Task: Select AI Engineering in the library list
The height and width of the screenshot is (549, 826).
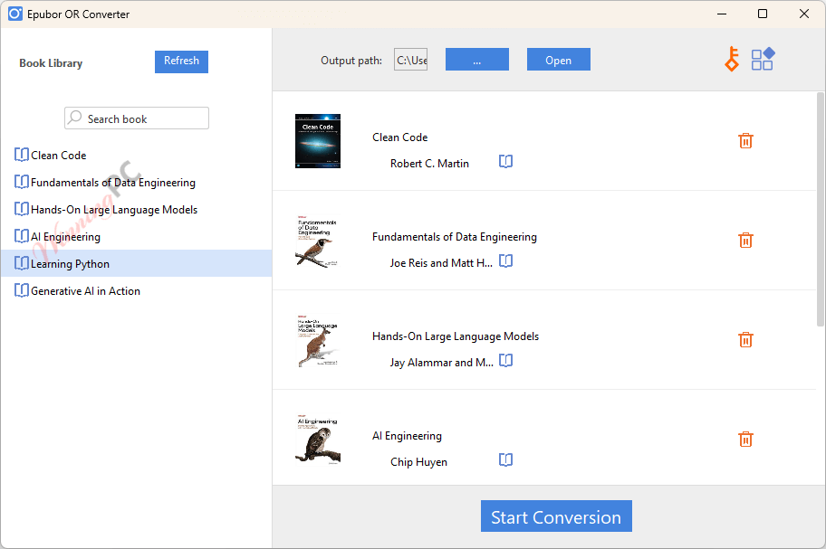Action: 136,237
